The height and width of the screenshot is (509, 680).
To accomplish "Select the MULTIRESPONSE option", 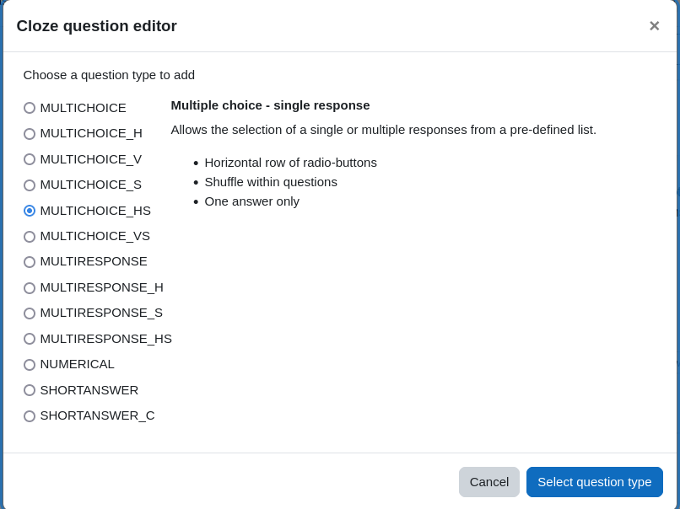I will pyautogui.click(x=30, y=262).
